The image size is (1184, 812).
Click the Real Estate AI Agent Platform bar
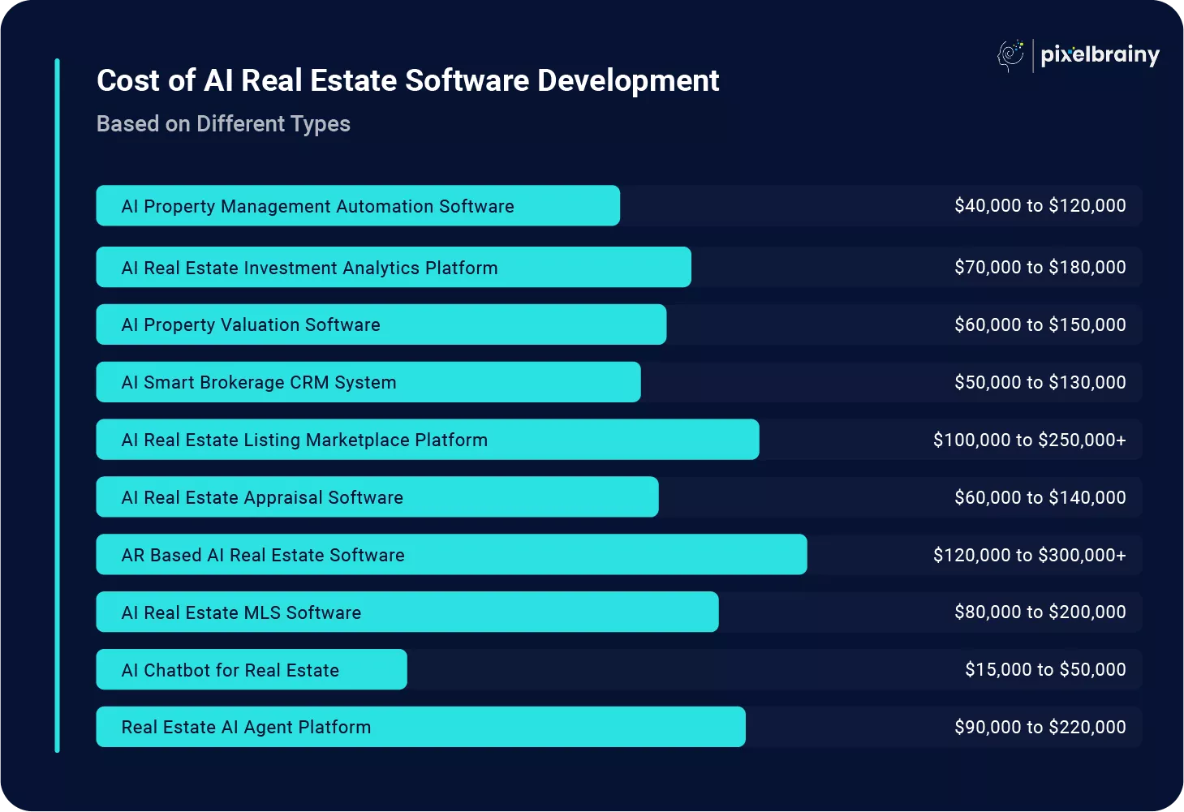(x=420, y=728)
